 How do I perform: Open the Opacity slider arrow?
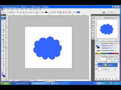coord(118,59)
